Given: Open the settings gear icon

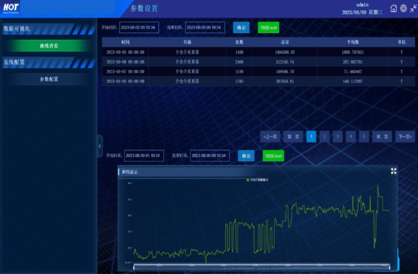Looking at the screenshot, I should [403, 9].
